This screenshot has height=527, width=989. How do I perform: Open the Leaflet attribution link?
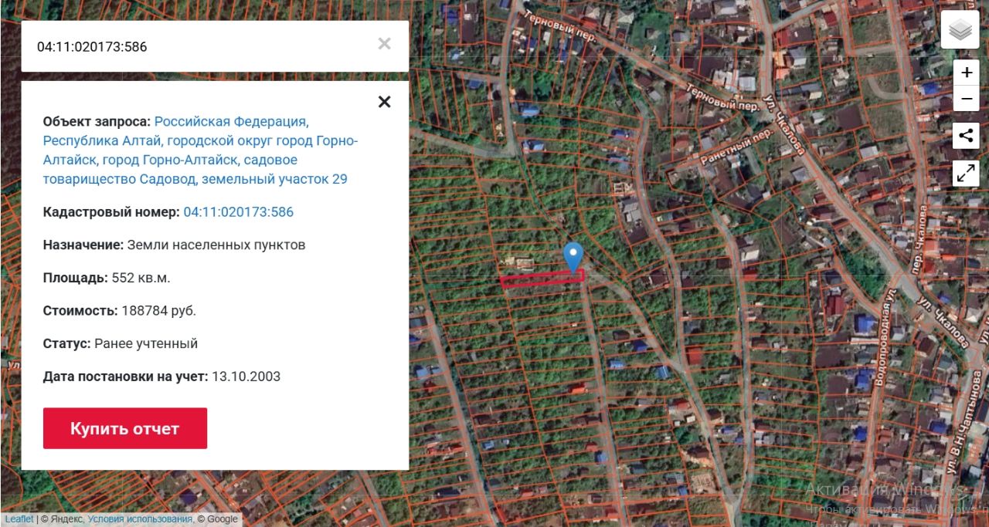pyautogui.click(x=19, y=519)
